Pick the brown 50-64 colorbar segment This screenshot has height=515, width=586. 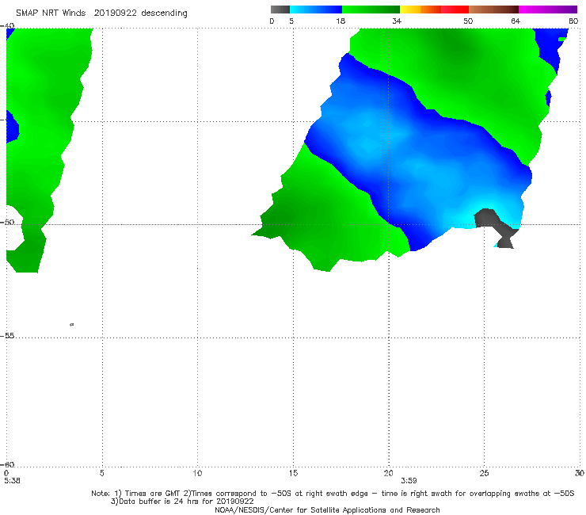point(493,10)
